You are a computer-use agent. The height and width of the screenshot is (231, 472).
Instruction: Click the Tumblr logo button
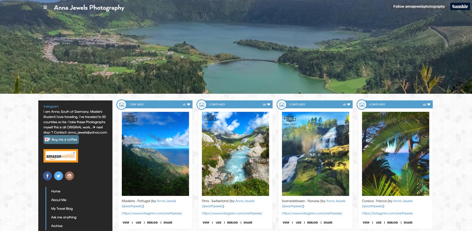(x=459, y=6)
